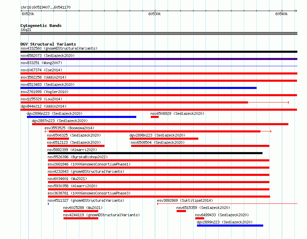Select nsv5882399 Almarri2020 label
The height and width of the screenshot is (239, 307).
coord(72,150)
